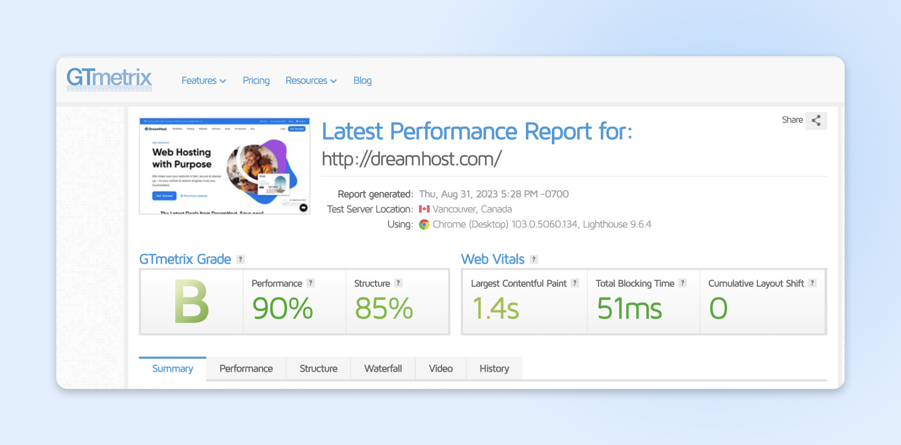Click Total Blocking Time help icon

(683, 283)
